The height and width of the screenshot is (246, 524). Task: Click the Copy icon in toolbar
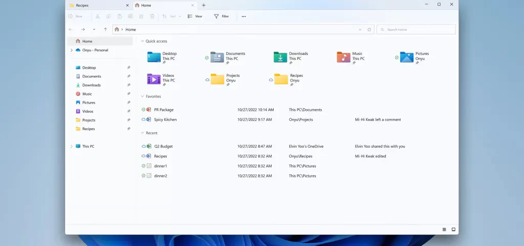[x=108, y=16]
